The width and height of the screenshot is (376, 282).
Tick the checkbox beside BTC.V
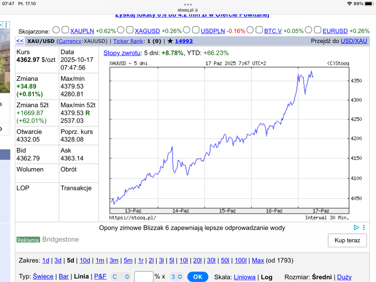click(x=259, y=31)
